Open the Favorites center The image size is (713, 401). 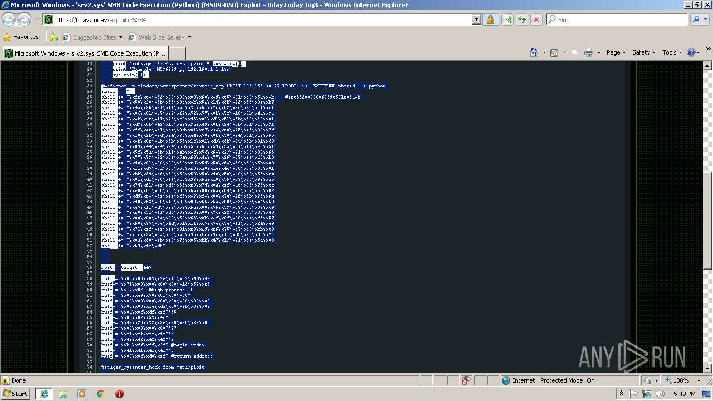coord(21,37)
